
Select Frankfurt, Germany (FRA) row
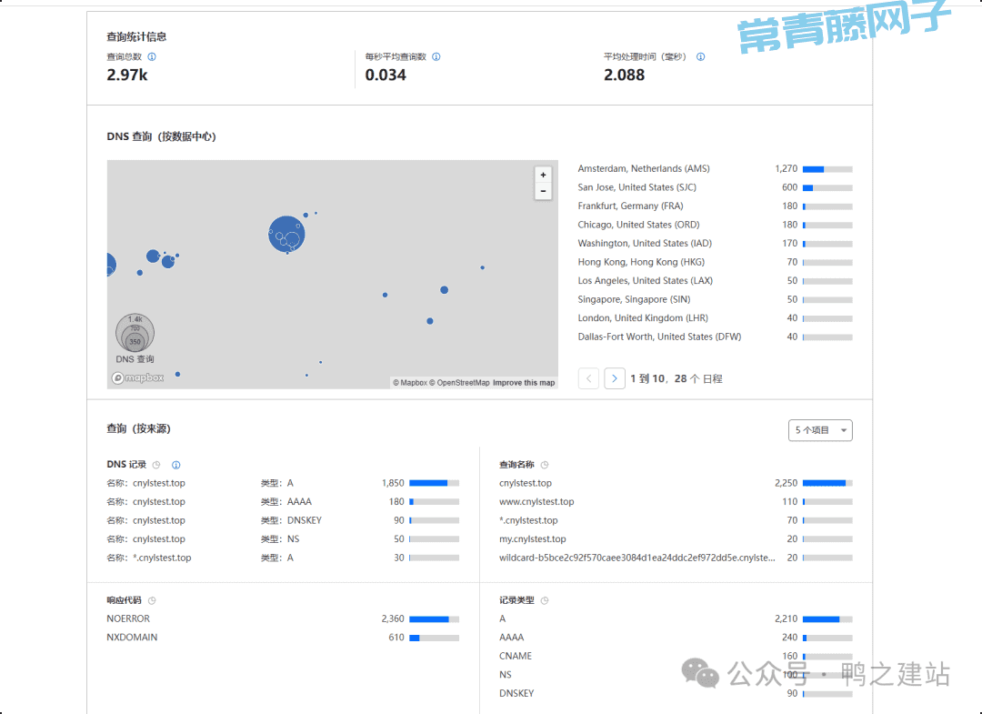click(715, 206)
